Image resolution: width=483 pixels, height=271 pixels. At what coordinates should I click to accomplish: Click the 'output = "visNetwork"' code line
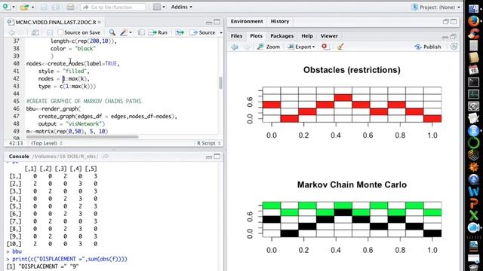72,123
